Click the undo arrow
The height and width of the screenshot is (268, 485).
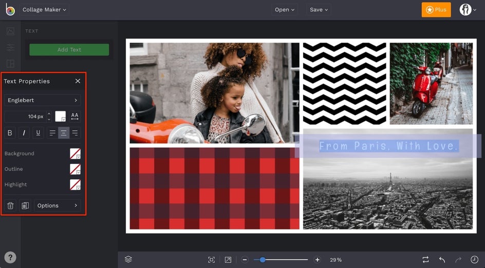tap(442, 260)
